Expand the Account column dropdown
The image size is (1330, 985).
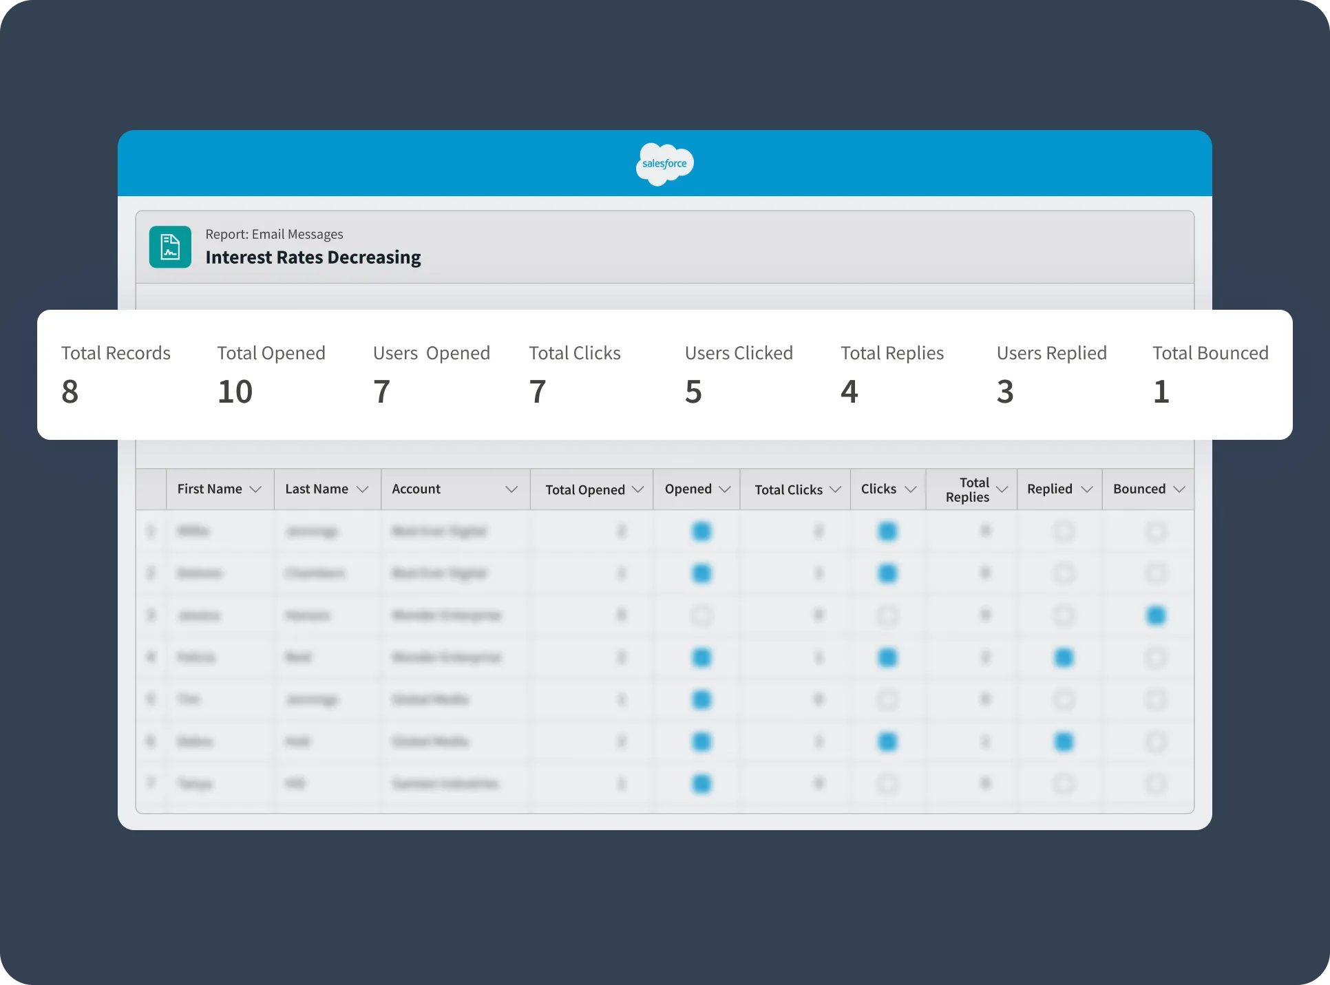click(509, 488)
